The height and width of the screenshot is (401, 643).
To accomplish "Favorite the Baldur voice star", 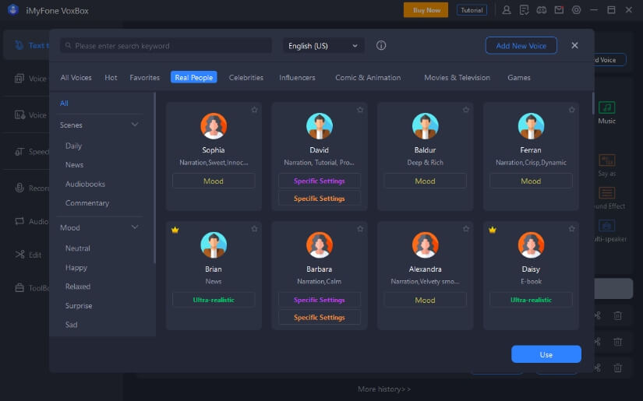I will coord(466,110).
